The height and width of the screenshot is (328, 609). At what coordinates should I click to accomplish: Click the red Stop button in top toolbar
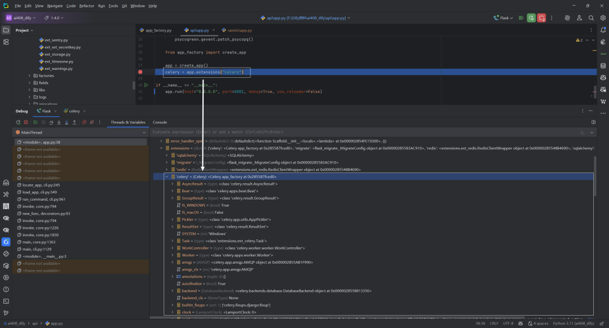tap(541, 18)
